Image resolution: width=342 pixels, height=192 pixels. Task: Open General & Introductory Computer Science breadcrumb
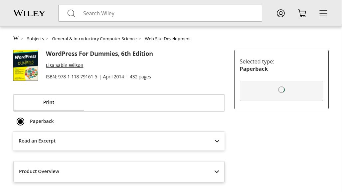94,39
